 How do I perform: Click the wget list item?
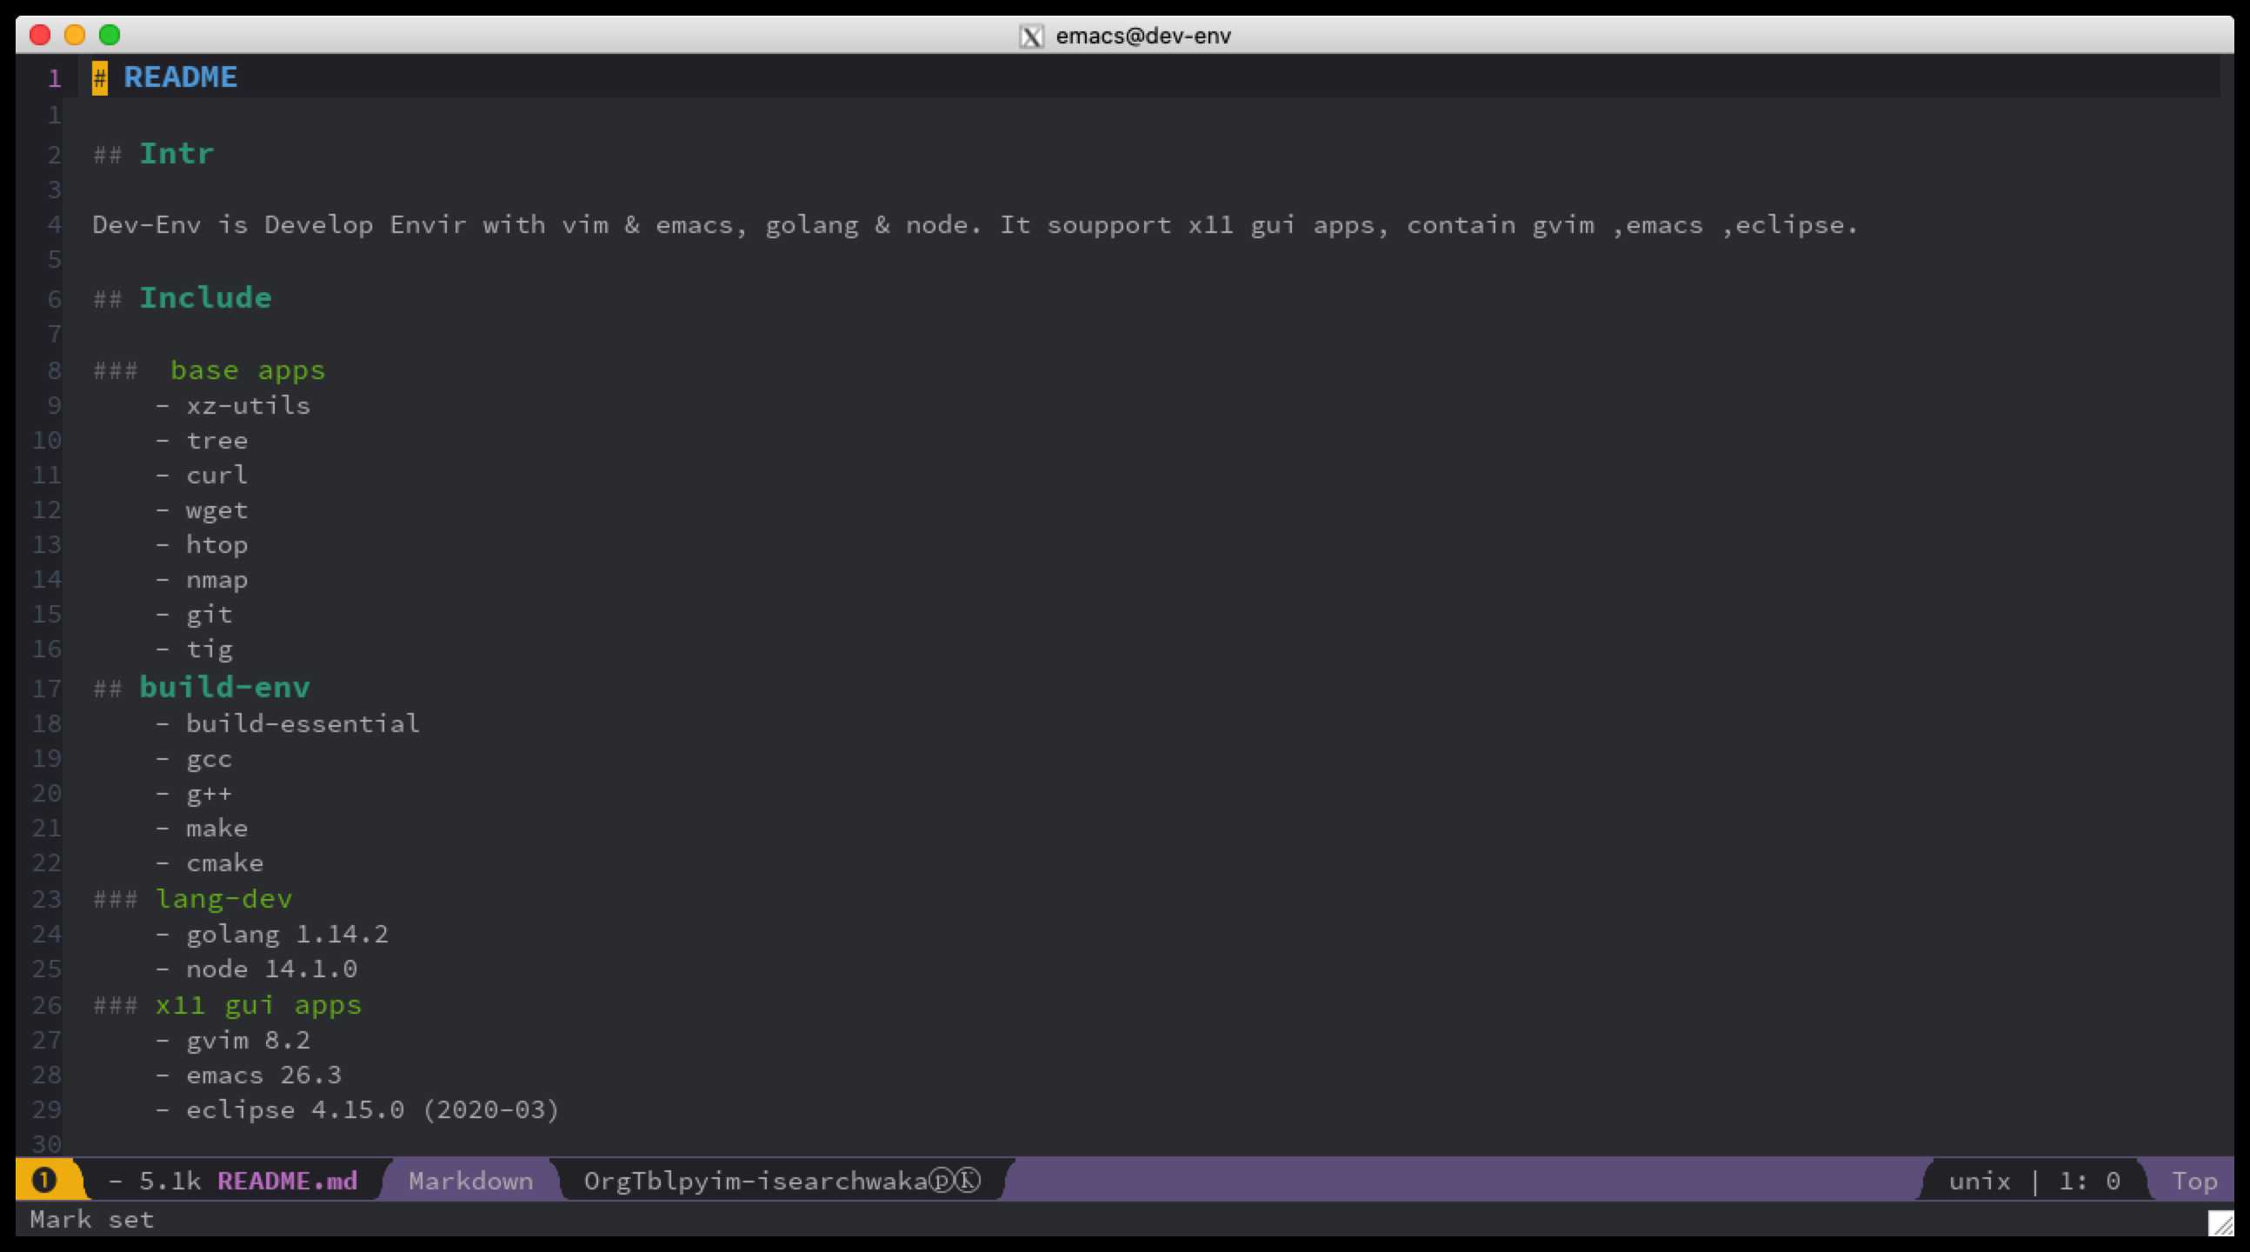pos(216,510)
